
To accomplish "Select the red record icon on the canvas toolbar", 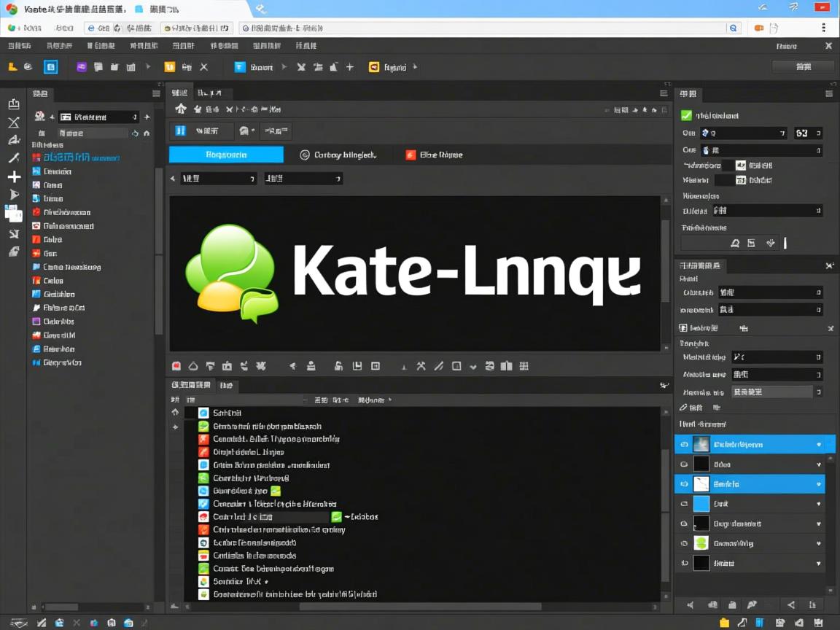I will [176, 366].
